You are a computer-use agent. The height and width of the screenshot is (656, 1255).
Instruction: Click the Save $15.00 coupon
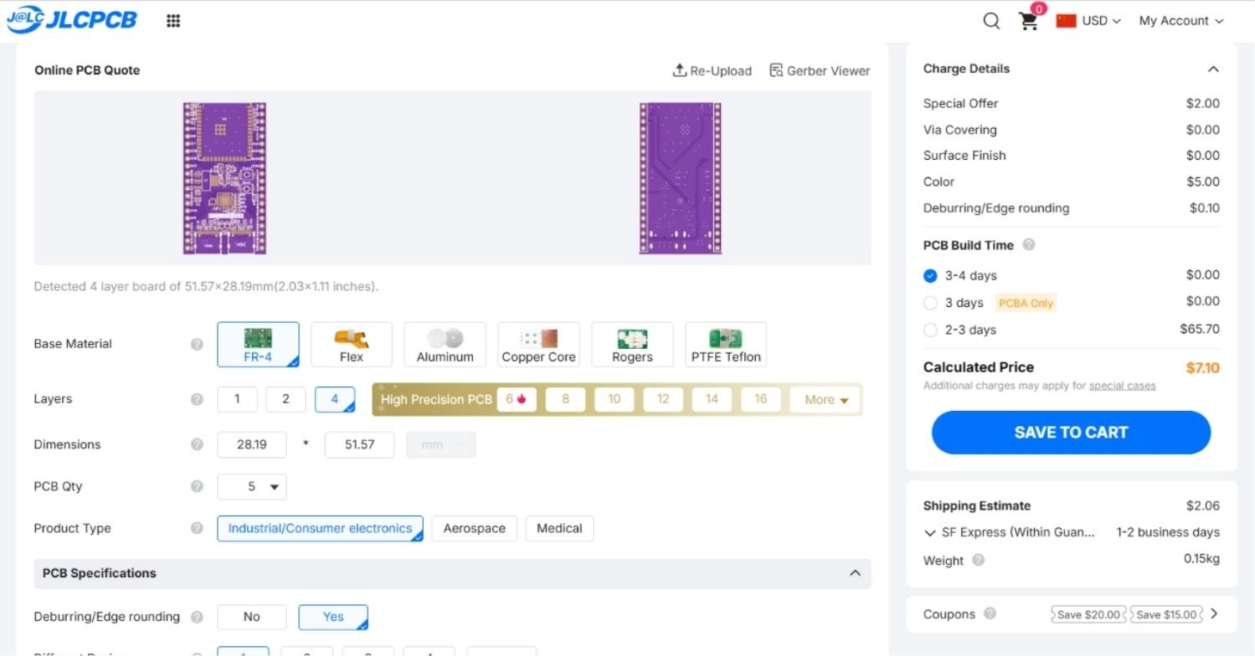pyautogui.click(x=1167, y=614)
